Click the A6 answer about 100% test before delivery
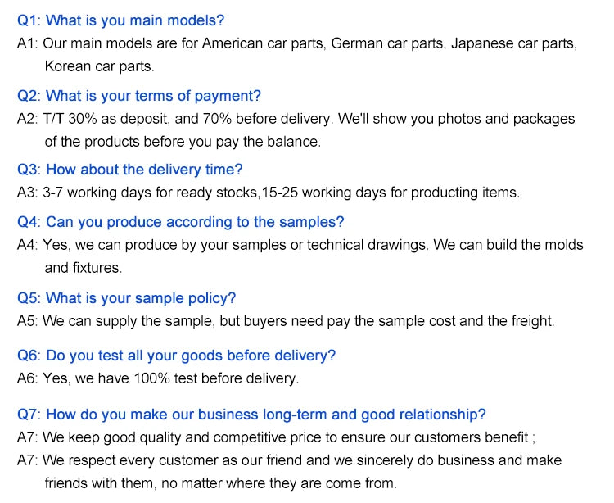This screenshot has height=503, width=614. tap(158, 378)
